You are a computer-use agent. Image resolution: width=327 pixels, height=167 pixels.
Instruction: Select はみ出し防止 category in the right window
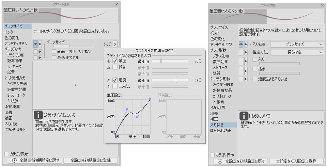221,131
